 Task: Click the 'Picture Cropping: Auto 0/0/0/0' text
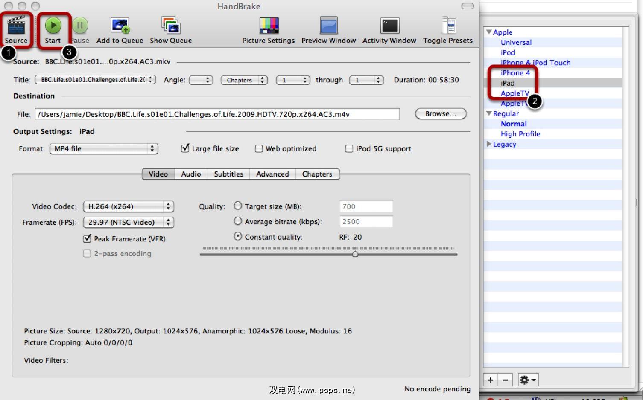[78, 342]
